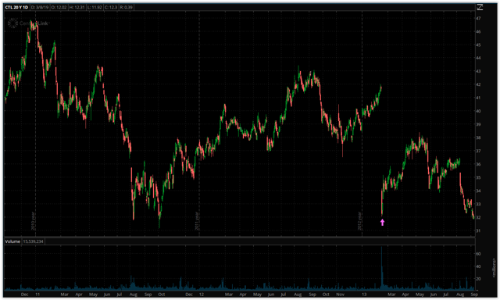Click the 'Nov' label on time axis
The width and height of the screenshot is (500, 300).
341,295
